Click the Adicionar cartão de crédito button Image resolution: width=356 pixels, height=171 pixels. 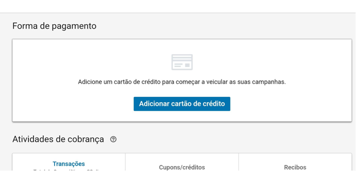(182, 104)
